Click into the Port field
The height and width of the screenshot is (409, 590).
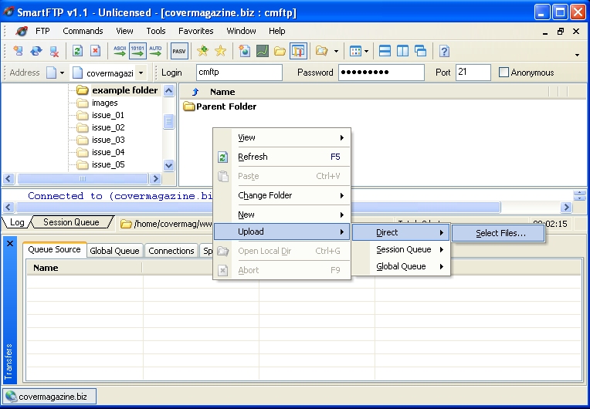tap(473, 73)
